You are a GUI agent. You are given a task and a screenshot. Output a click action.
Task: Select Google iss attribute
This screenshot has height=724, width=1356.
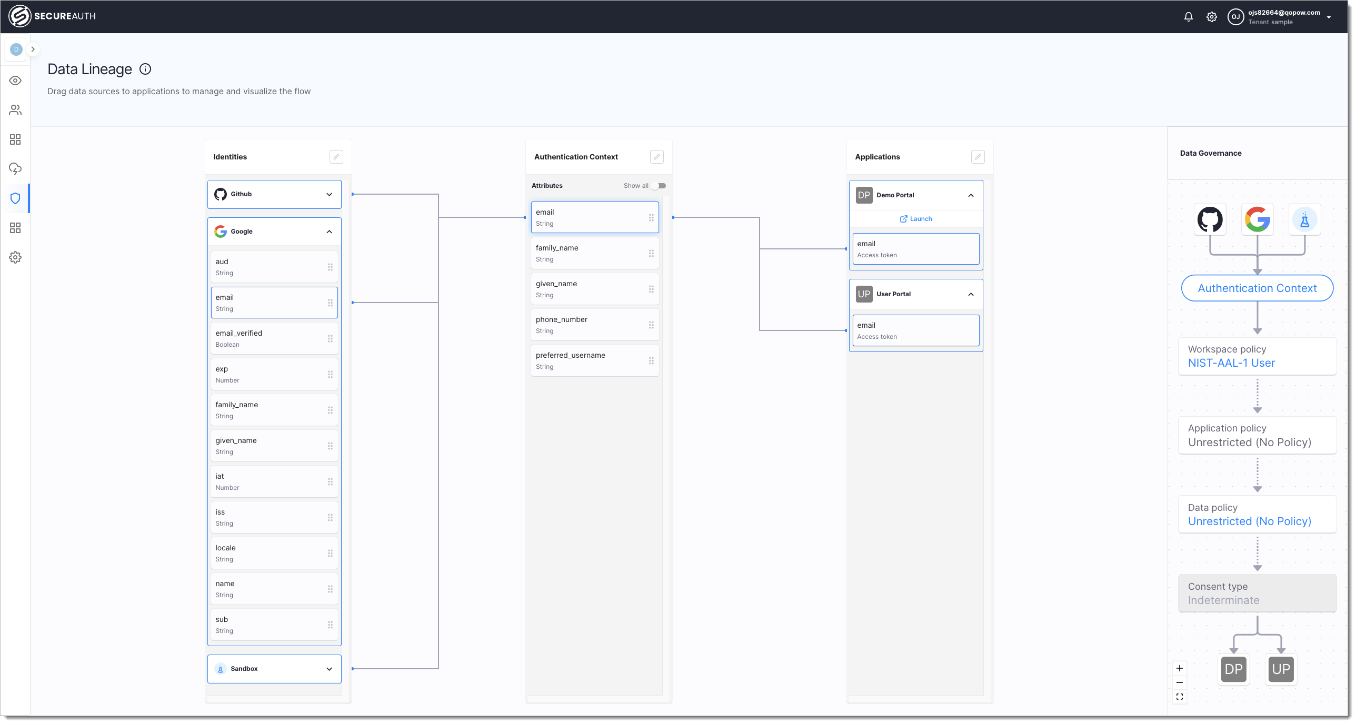(274, 517)
